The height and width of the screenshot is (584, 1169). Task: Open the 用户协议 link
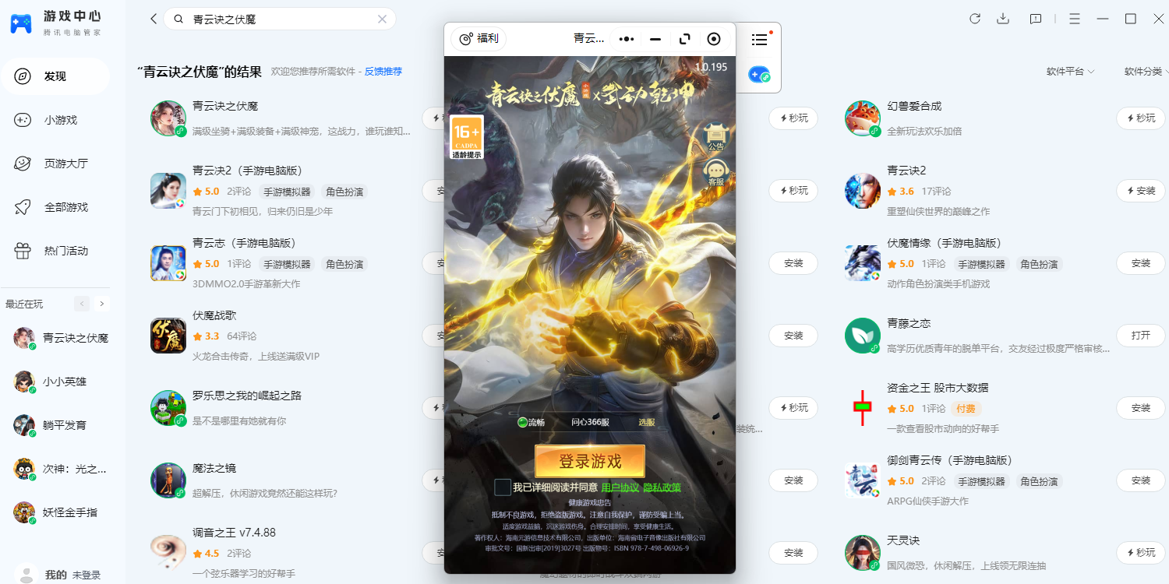(620, 487)
